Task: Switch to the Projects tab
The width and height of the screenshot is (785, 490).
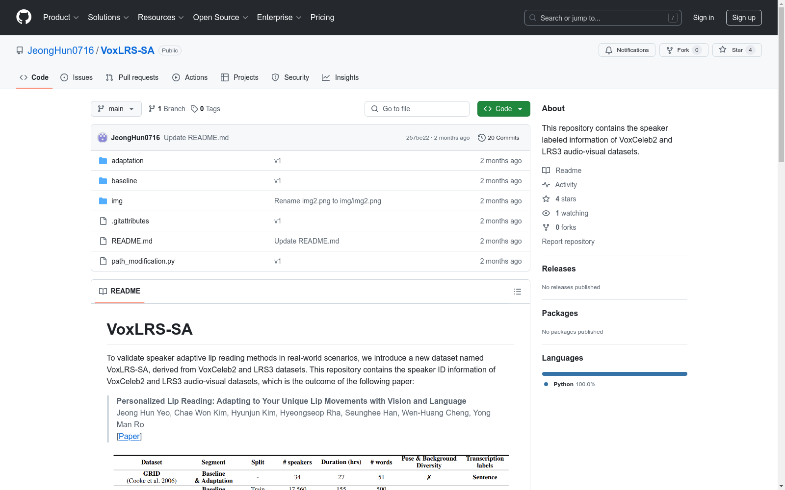Action: click(239, 77)
